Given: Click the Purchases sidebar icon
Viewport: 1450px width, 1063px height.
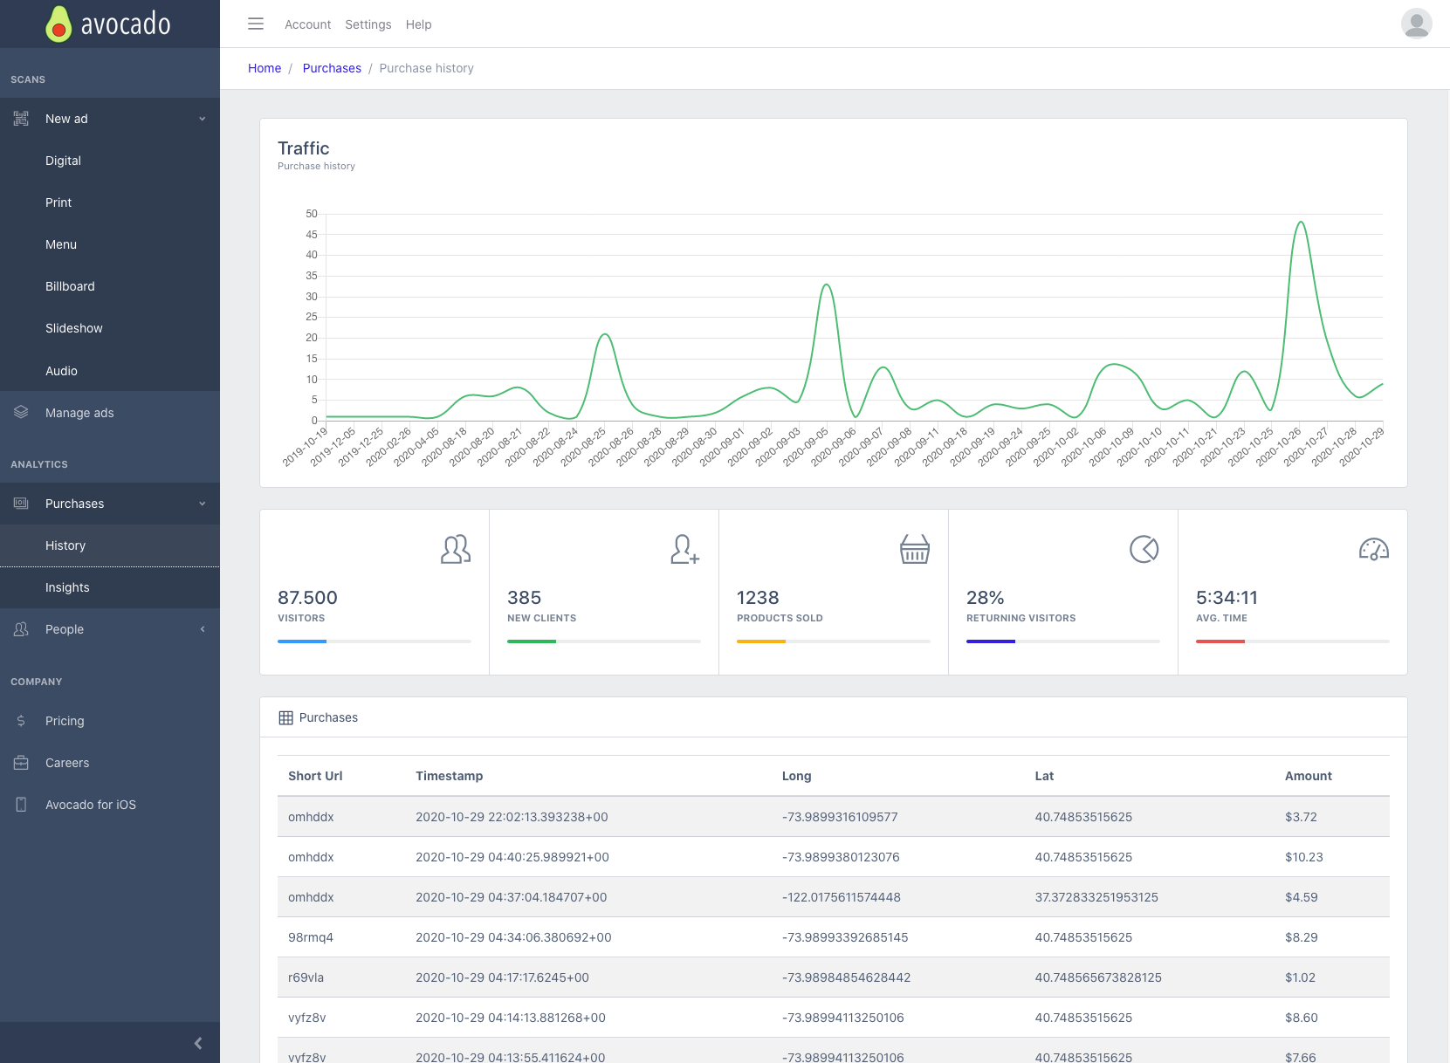Looking at the screenshot, I should [21, 504].
